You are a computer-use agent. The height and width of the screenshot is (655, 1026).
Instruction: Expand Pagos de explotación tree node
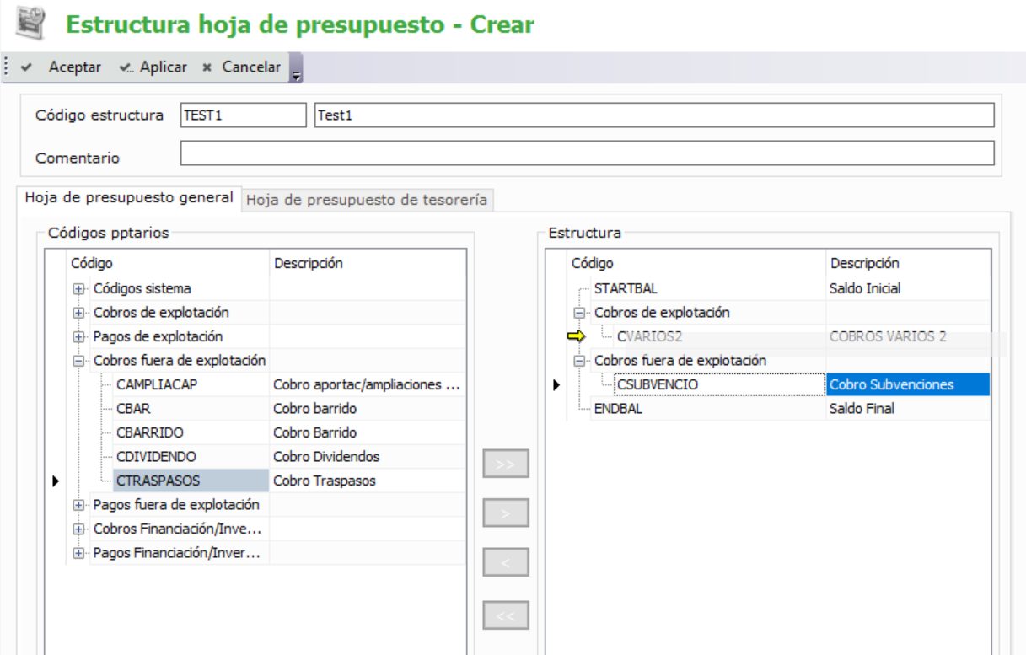click(80, 337)
